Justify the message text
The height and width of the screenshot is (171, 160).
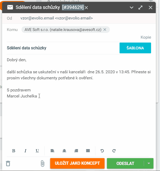tap(88, 151)
